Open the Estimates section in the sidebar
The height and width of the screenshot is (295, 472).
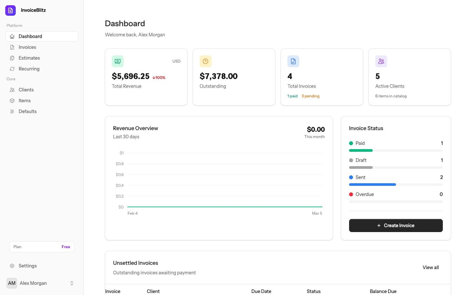point(29,58)
